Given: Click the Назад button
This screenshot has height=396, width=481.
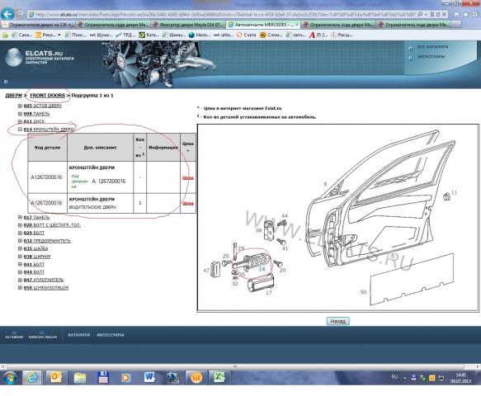Looking at the screenshot, I should tap(337, 321).
